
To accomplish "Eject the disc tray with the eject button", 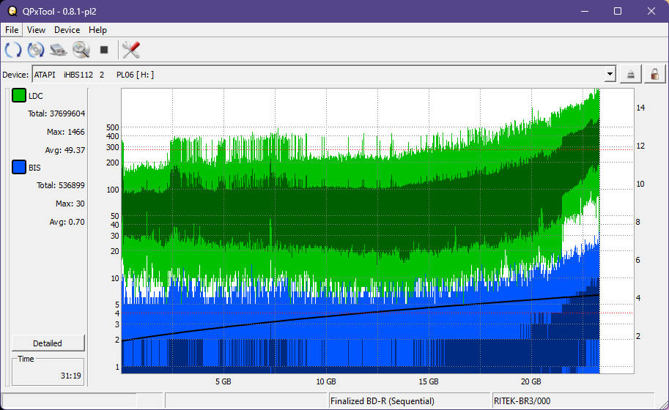I will [631, 75].
